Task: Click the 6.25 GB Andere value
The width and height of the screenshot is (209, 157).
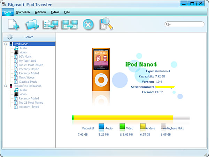Action: pos(145,134)
